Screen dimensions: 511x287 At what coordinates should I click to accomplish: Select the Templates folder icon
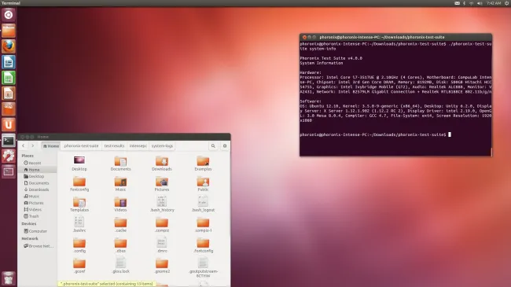tap(79, 204)
